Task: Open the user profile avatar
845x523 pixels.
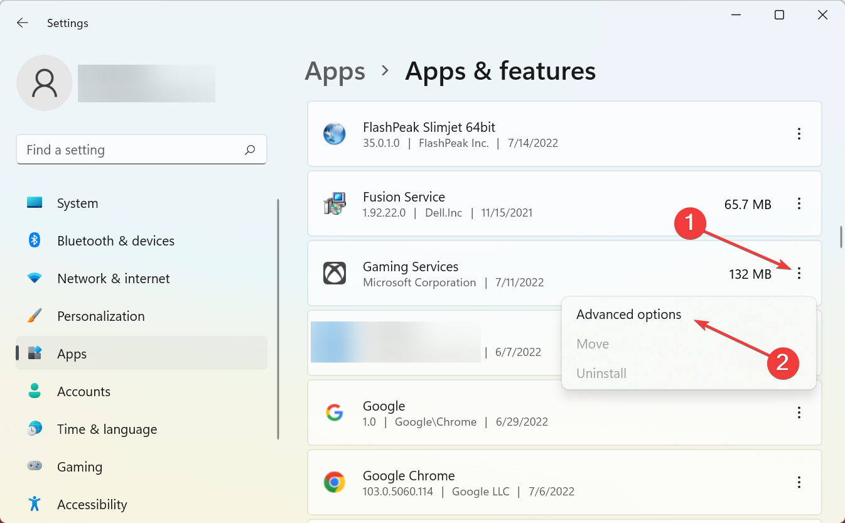Action: click(45, 83)
